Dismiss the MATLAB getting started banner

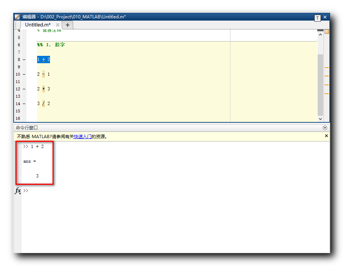click(326, 136)
